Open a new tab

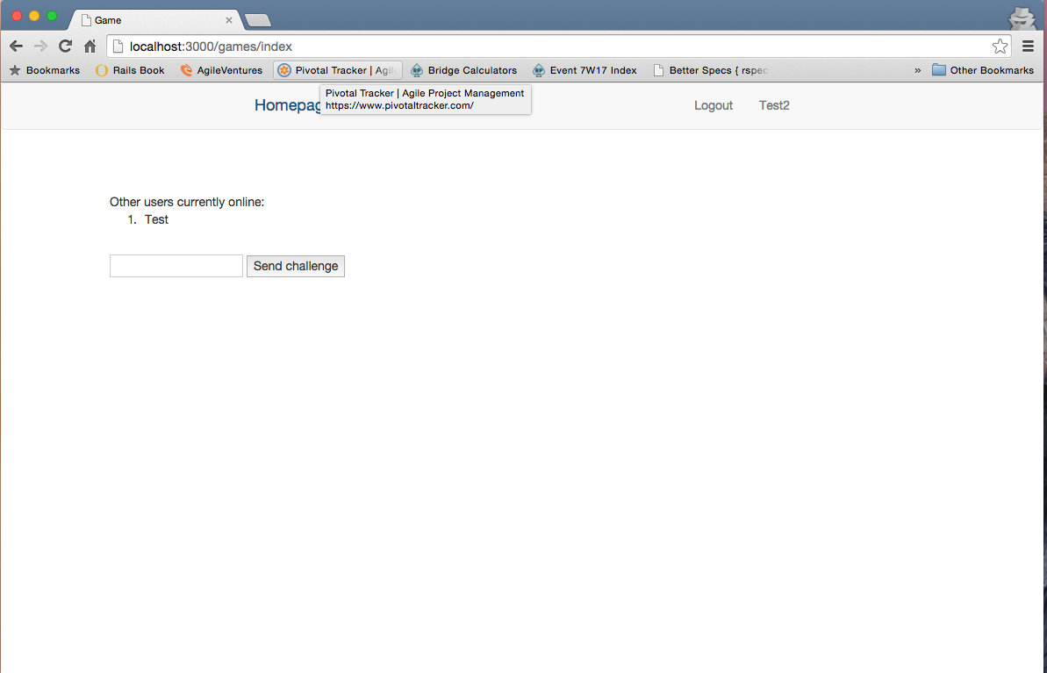pyautogui.click(x=257, y=20)
